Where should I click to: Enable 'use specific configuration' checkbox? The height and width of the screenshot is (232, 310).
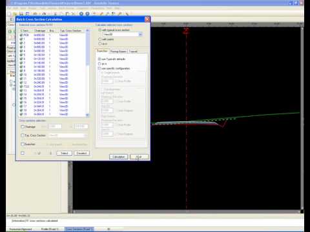pos(99,68)
